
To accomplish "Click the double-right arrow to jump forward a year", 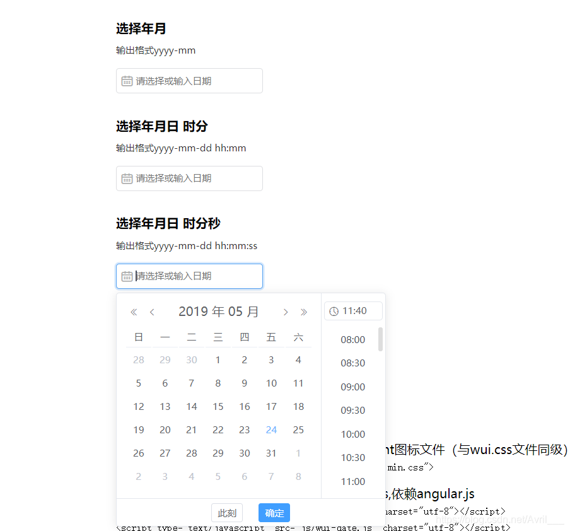I will coord(304,311).
